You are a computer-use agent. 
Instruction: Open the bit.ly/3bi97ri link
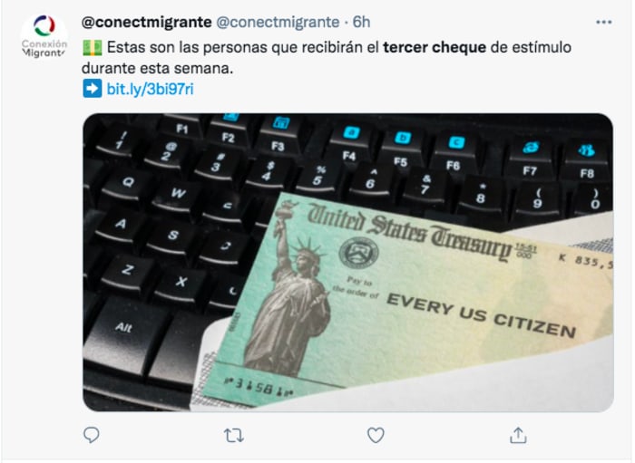(150, 89)
